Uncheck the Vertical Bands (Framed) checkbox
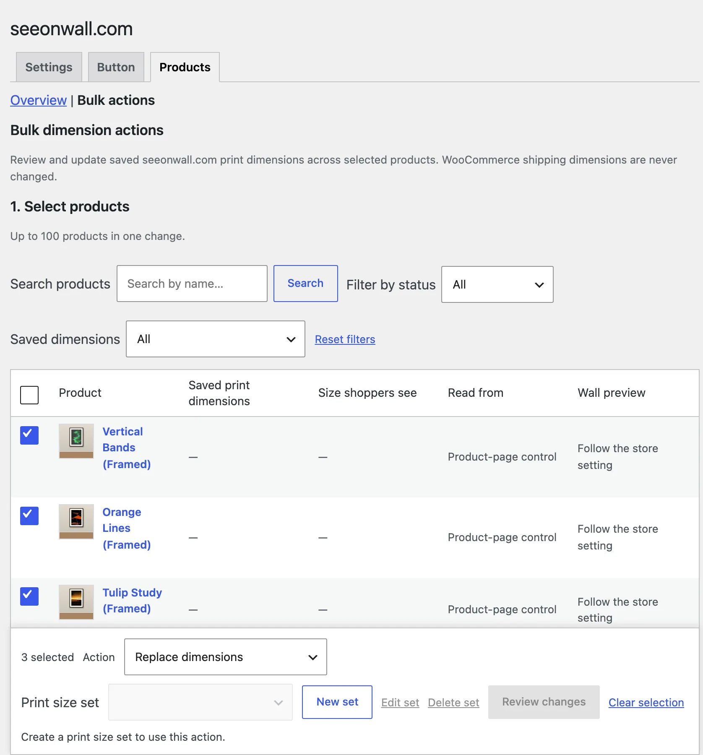703x755 pixels. pyautogui.click(x=29, y=435)
